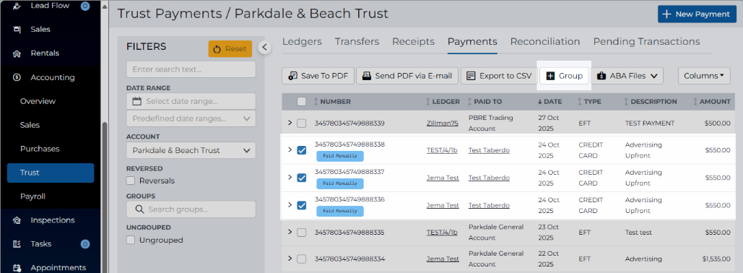
Task: Switch to the Pending Transactions tab
Action: pos(646,42)
